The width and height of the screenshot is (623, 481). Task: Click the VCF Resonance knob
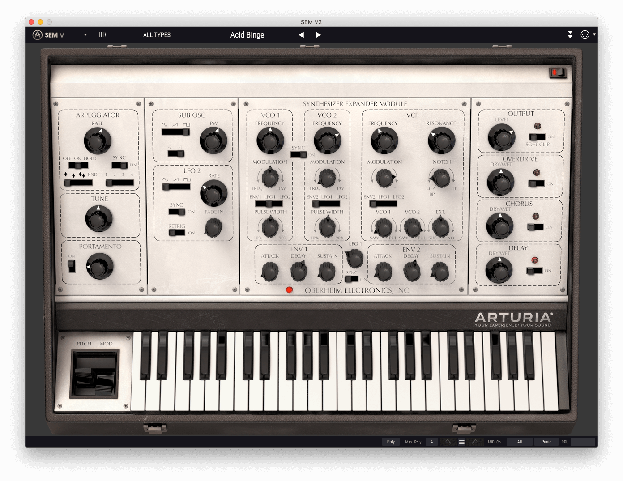coord(441,140)
